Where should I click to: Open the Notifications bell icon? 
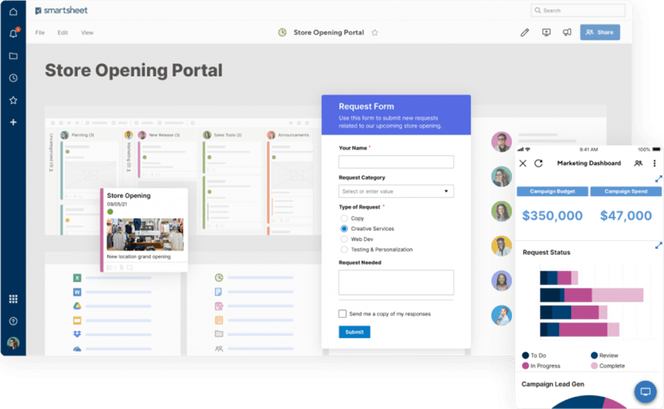[x=13, y=33]
